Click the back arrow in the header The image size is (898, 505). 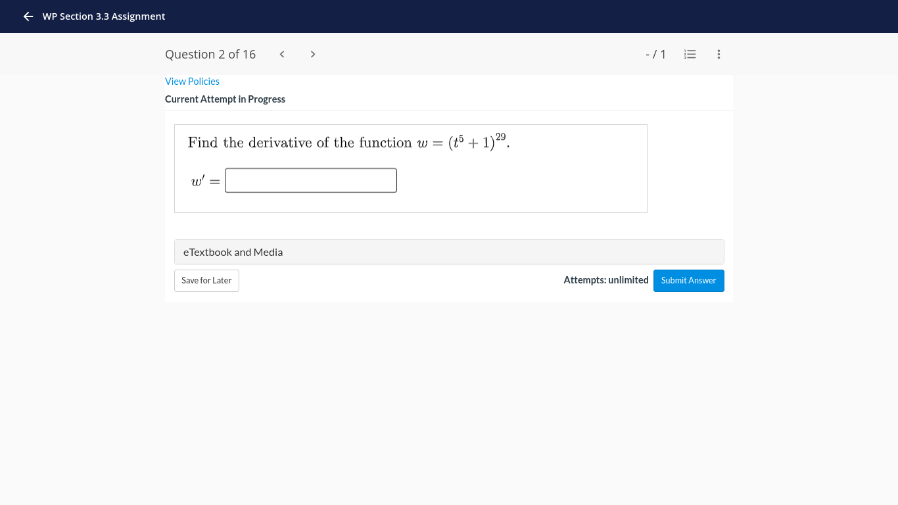click(28, 16)
